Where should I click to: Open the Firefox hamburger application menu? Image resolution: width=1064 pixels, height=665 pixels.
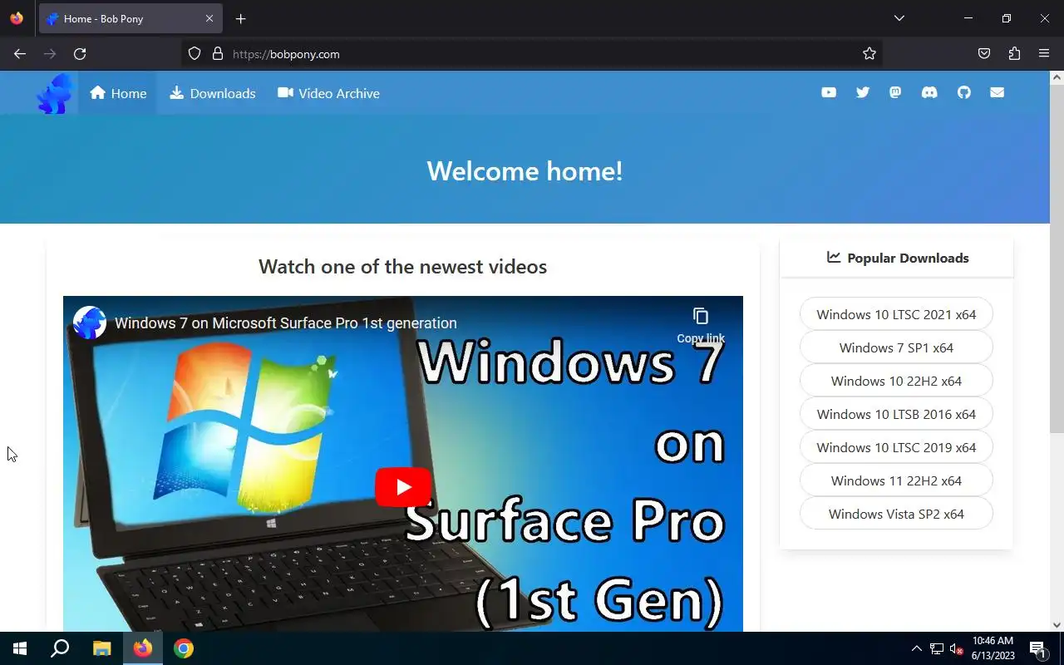(x=1044, y=54)
